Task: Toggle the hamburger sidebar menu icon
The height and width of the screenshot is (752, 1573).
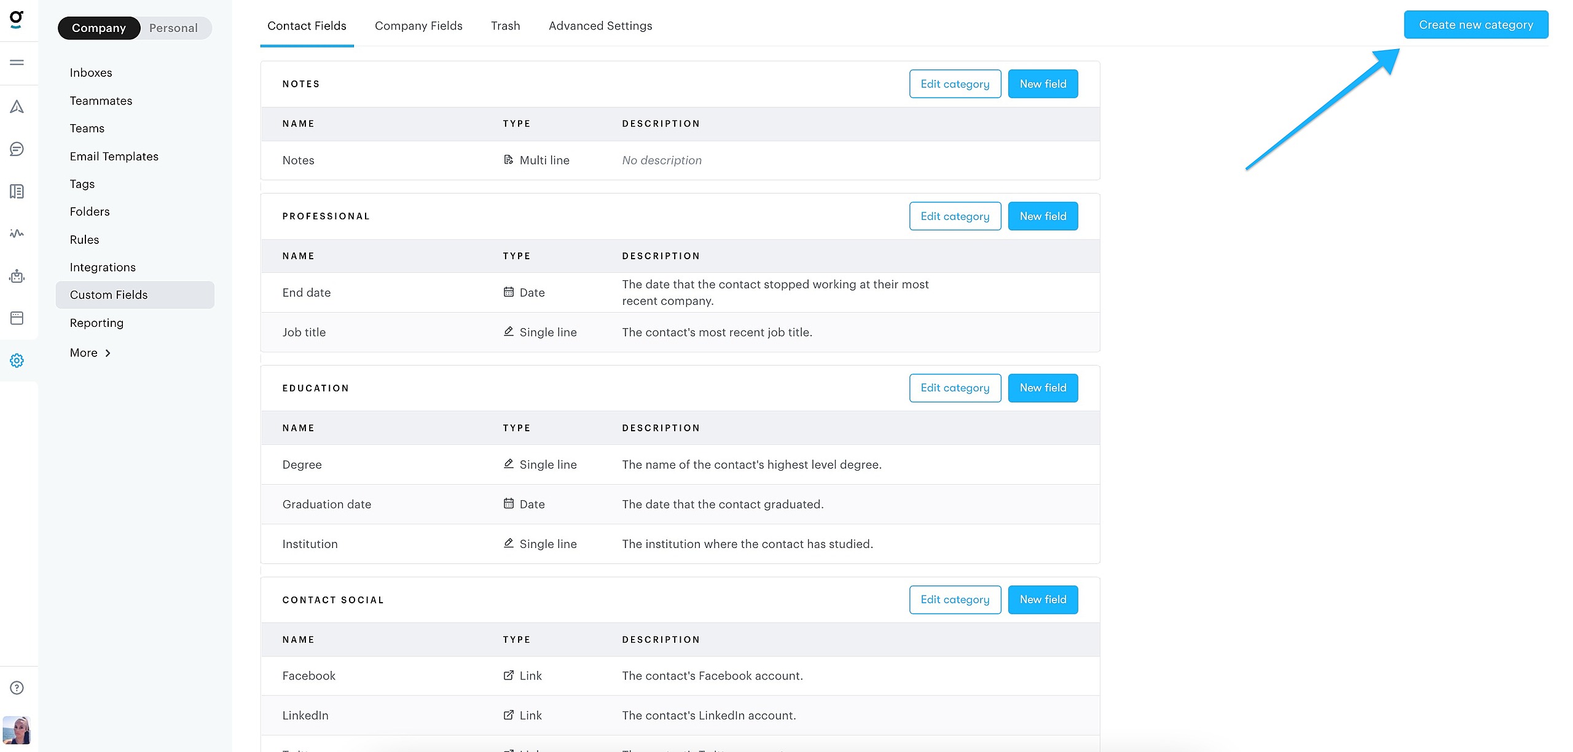Action: [17, 62]
